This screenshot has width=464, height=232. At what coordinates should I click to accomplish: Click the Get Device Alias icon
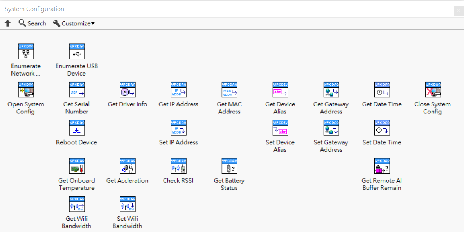pyautogui.click(x=280, y=90)
